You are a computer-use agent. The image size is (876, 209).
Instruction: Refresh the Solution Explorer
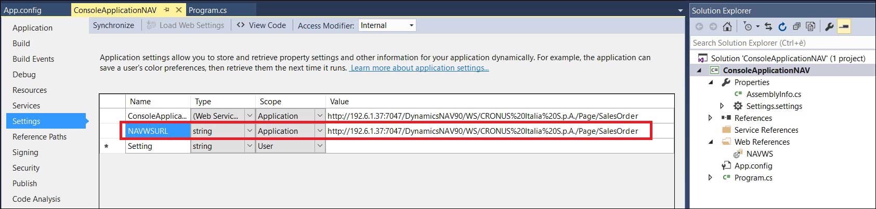click(782, 26)
